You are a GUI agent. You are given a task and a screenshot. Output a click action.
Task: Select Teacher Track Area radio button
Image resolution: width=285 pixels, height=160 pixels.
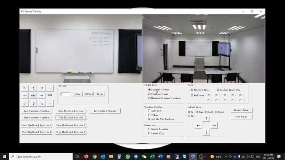point(218,90)
